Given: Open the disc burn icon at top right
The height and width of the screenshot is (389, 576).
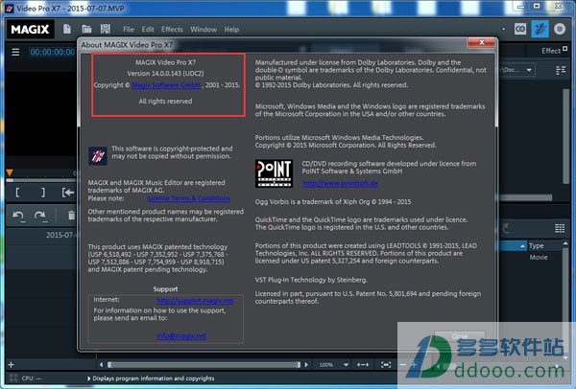Looking at the screenshot, I should pyautogui.click(x=560, y=29).
